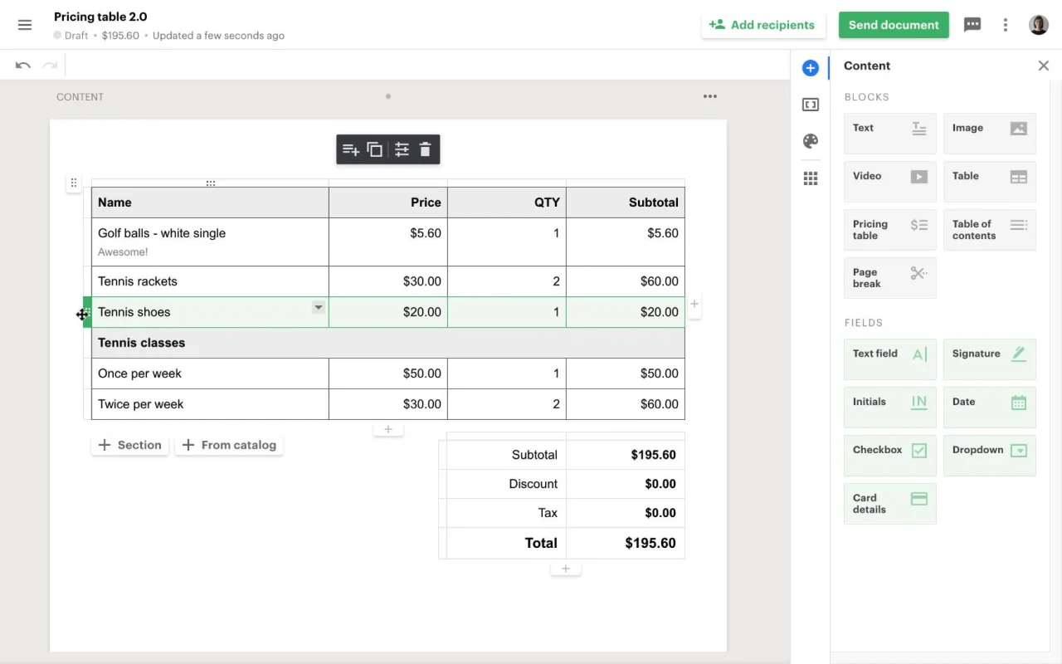Open the variables panel icon
This screenshot has height=664, width=1062.
(811, 105)
